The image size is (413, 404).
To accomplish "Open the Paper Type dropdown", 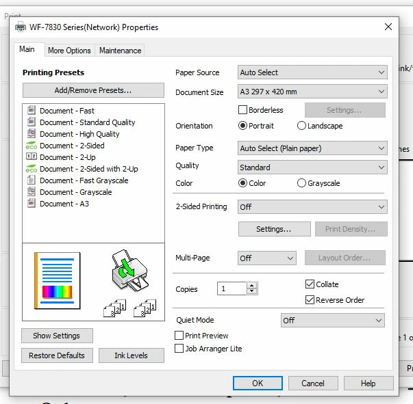I will (x=312, y=148).
